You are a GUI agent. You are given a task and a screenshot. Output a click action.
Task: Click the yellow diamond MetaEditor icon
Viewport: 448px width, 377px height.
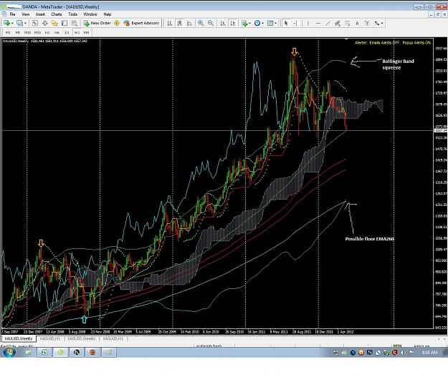(x=117, y=23)
